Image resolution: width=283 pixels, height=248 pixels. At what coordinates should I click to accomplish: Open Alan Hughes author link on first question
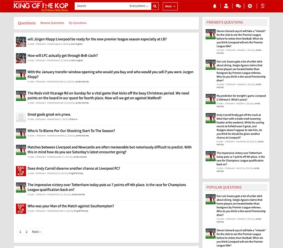pyautogui.click(x=77, y=44)
